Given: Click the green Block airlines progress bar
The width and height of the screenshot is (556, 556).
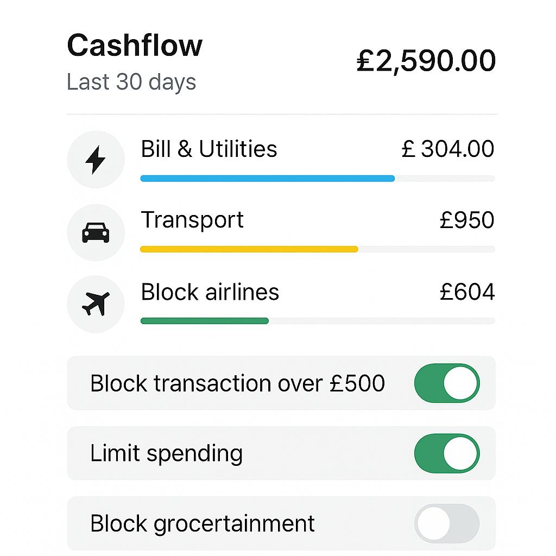Looking at the screenshot, I should click(204, 321).
